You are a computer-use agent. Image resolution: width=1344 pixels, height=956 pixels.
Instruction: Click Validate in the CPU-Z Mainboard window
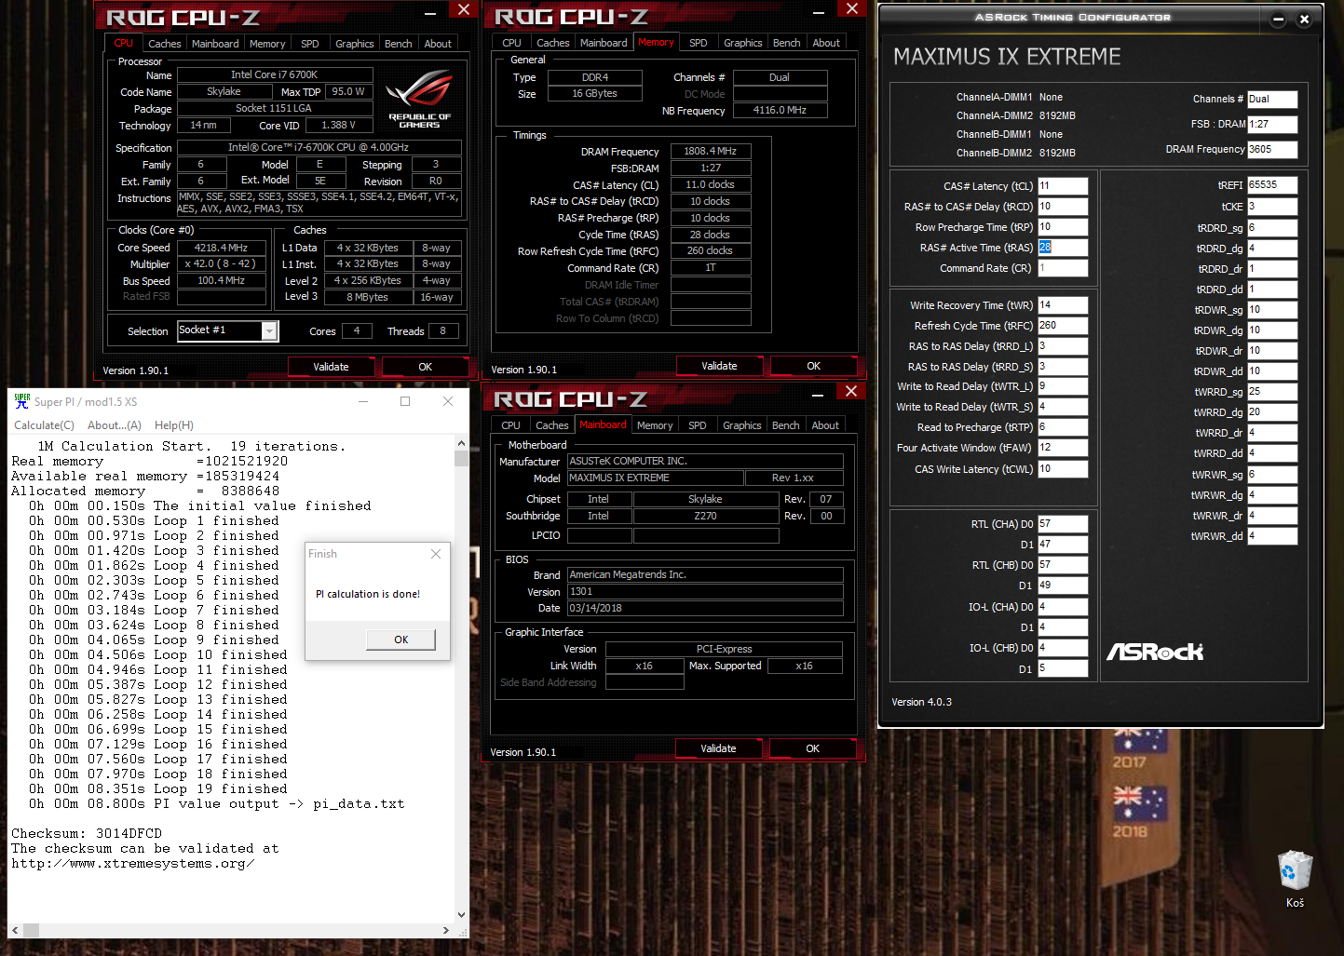point(718,748)
